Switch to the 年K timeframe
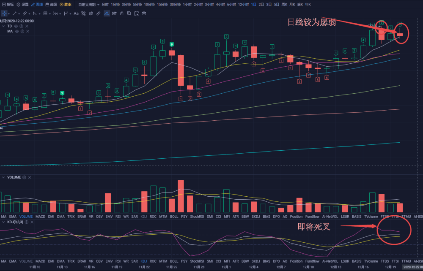 click(308, 5)
